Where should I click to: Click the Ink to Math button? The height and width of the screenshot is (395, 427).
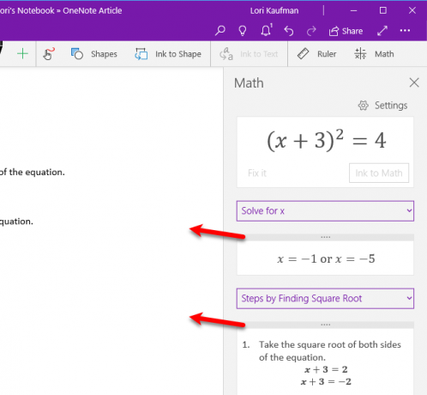[x=379, y=173]
